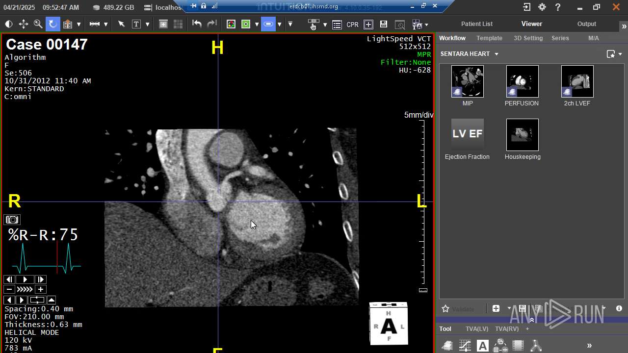Image resolution: width=628 pixels, height=353 pixels.
Task: Click the list view icon
Action: click(x=337, y=25)
